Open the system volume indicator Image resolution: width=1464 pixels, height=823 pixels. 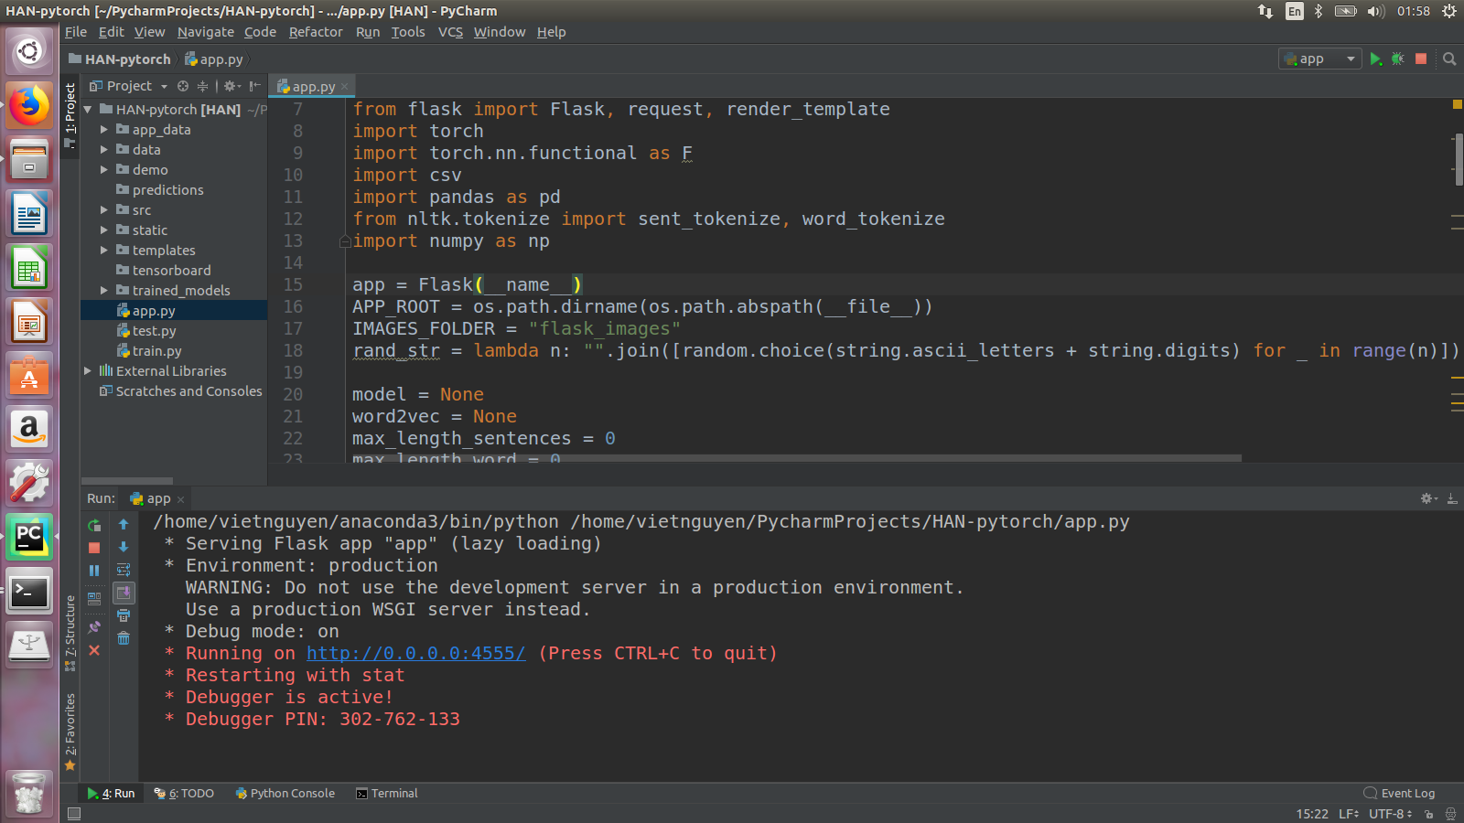click(x=1375, y=11)
